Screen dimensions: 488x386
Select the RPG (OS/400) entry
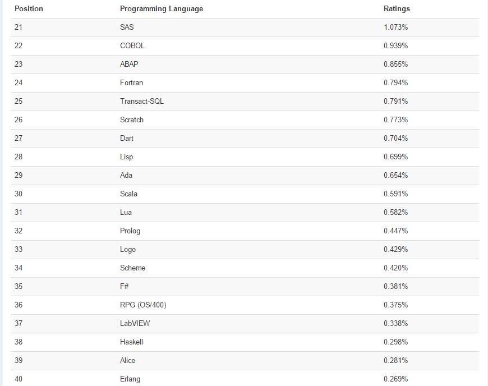143,305
